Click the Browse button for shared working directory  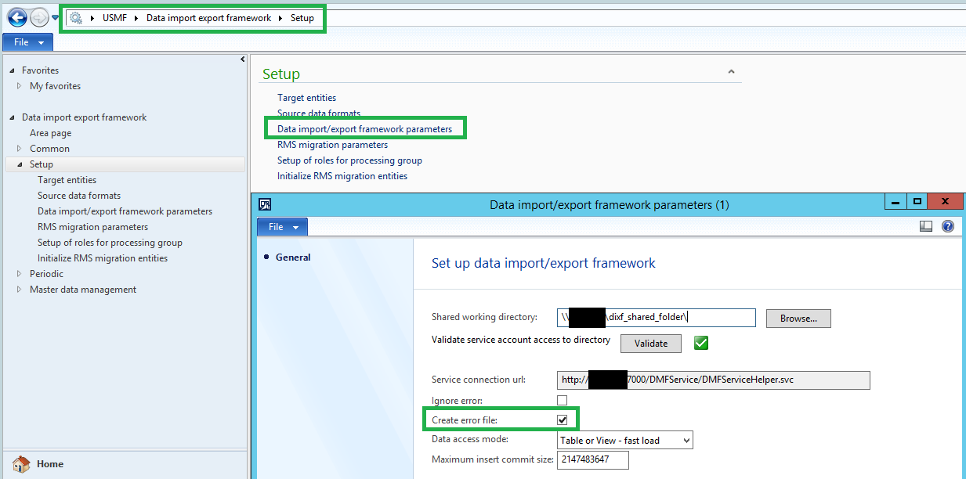point(798,318)
